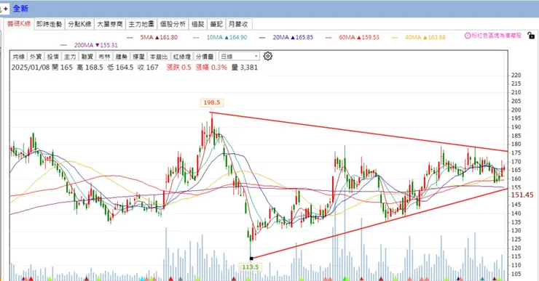The image size is (539, 281).
Task: Go to the 追蹤 tab
Action: point(198,24)
